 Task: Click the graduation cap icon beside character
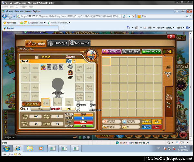tap(70, 78)
